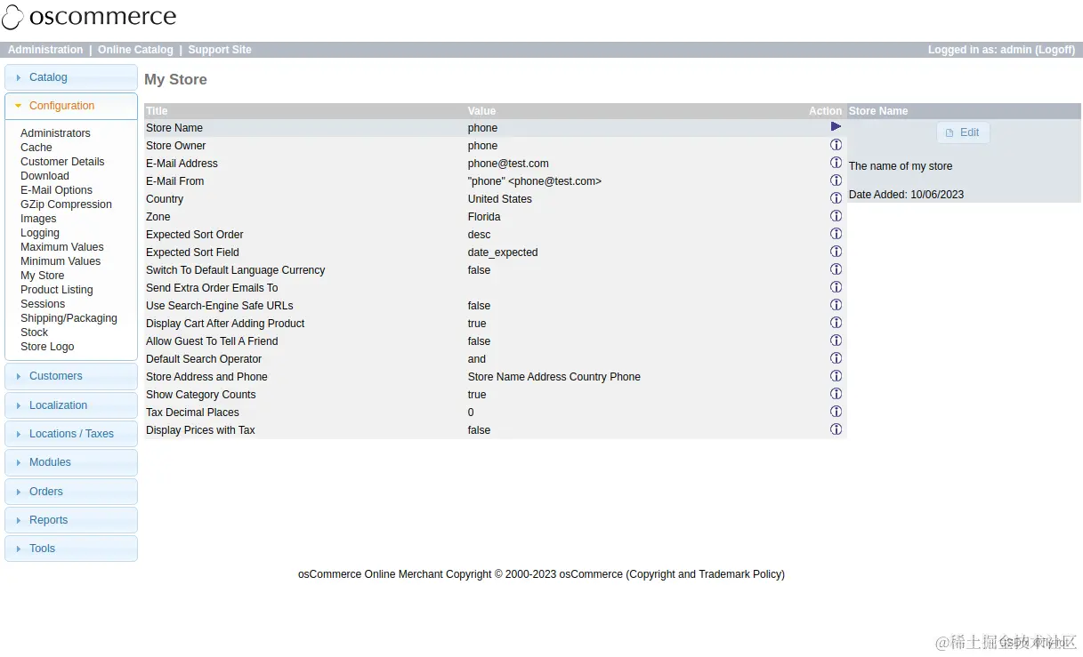Click the info icon for E-Mail From
Image resolution: width=1083 pixels, height=657 pixels.
click(x=836, y=180)
